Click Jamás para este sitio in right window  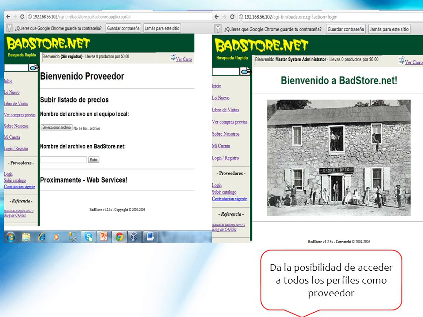389,29
